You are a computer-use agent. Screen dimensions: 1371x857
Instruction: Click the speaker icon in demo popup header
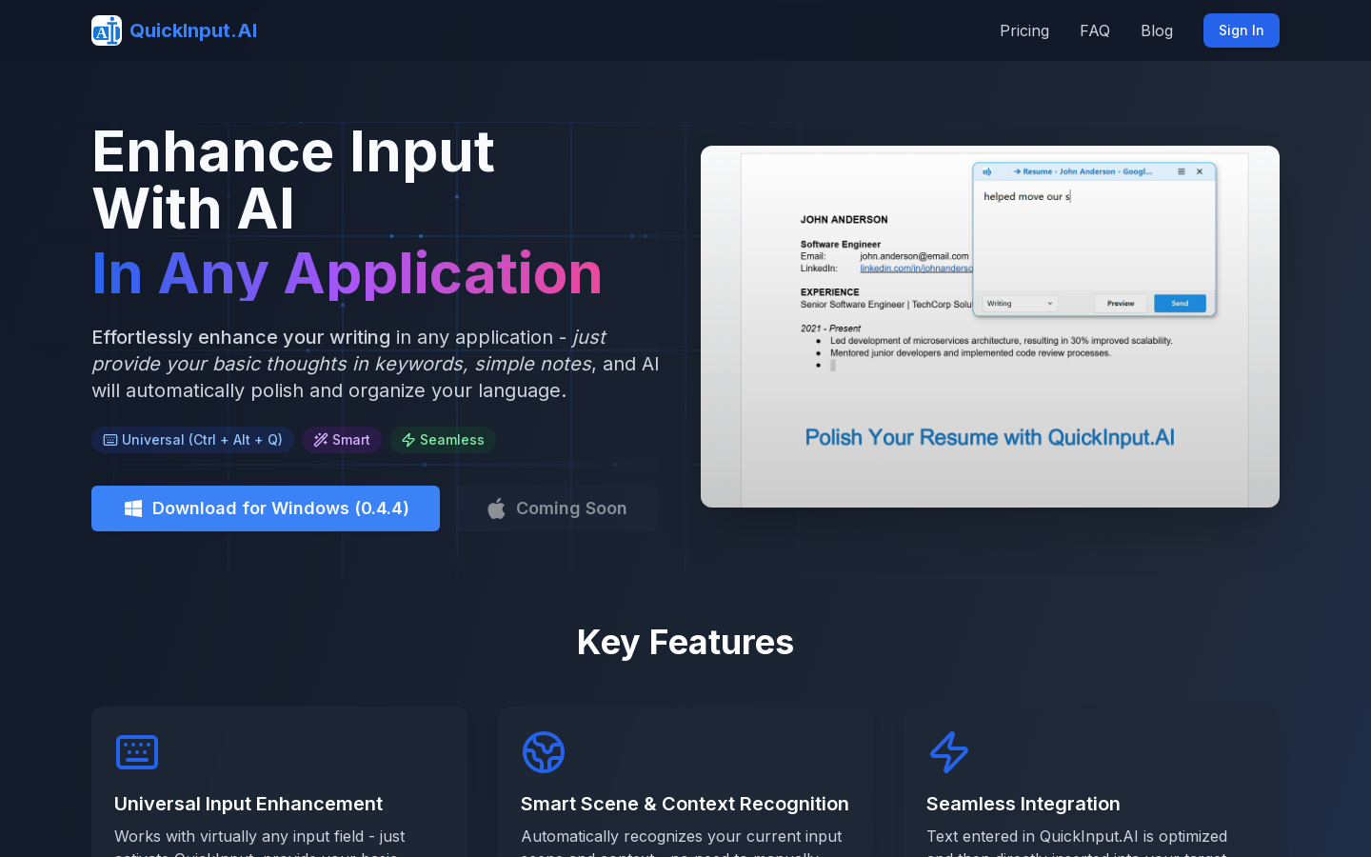pyautogui.click(x=987, y=172)
